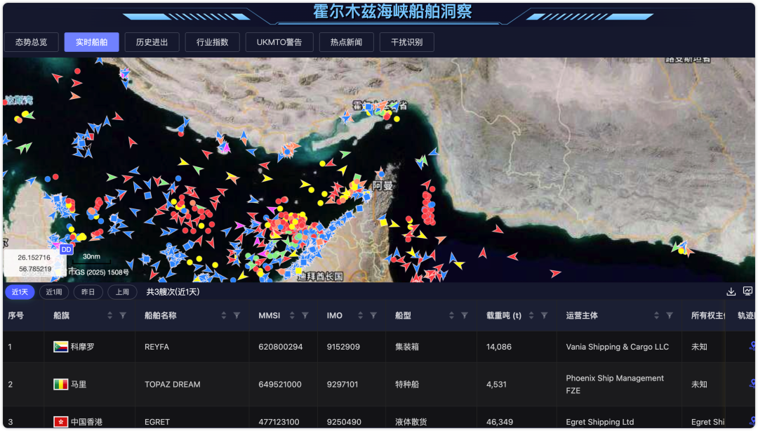Open the UKMTO警告 tab

[279, 42]
